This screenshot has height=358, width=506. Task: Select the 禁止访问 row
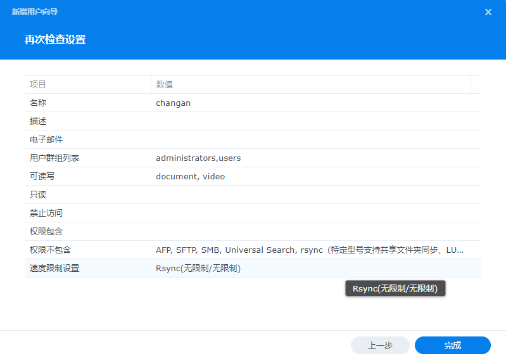(46, 213)
